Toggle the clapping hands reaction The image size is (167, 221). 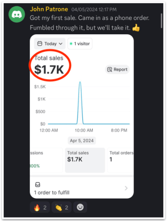[x=62, y=207]
